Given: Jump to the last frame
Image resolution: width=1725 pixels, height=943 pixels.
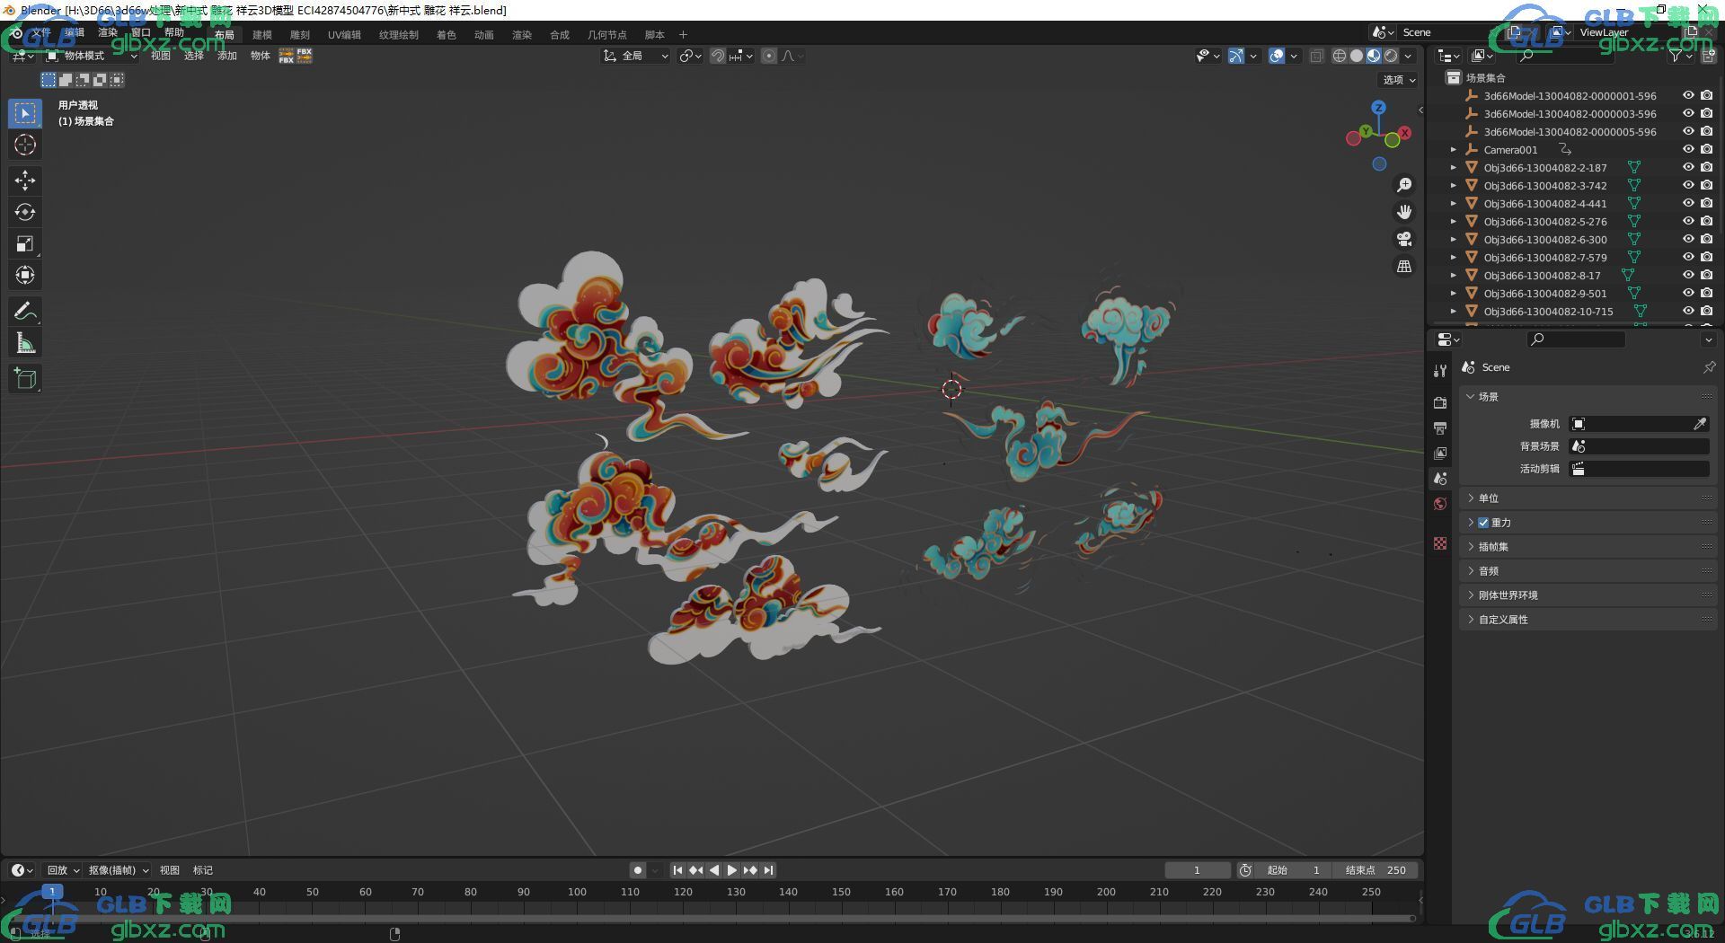Looking at the screenshot, I should [768, 869].
